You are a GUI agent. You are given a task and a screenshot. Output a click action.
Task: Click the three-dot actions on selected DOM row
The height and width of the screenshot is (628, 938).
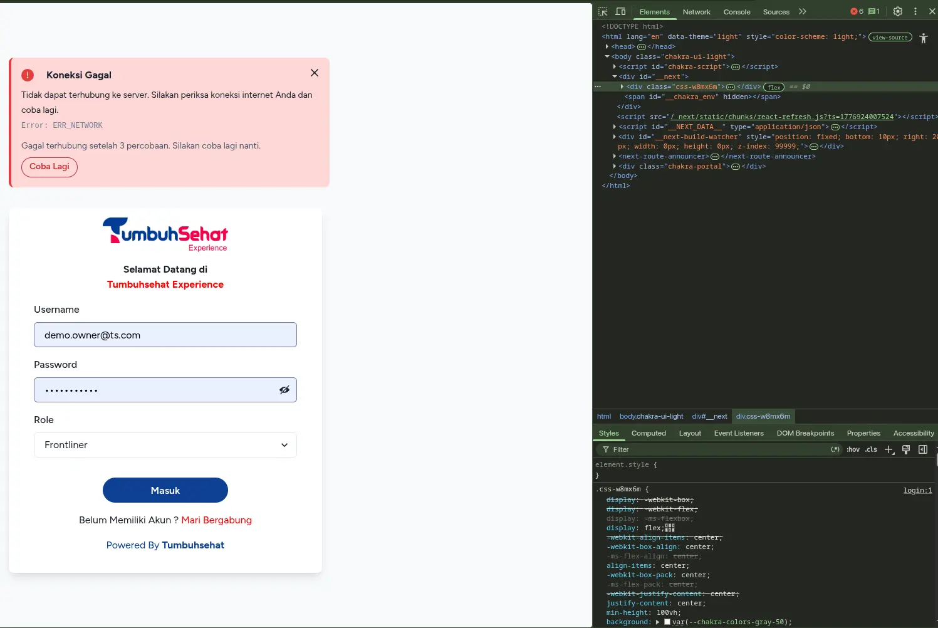pyautogui.click(x=598, y=86)
